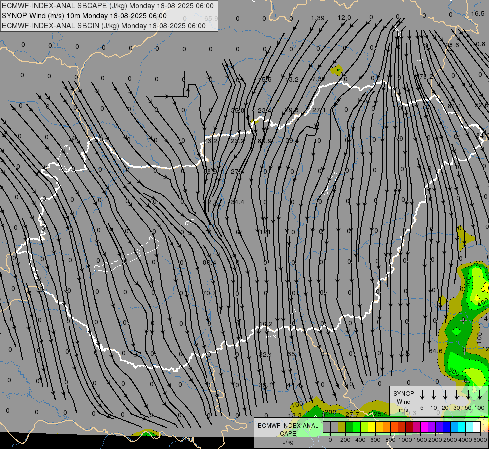Click the 'J/kg' unit label in legend
Viewport: 489px width, 449px height.
tap(288, 442)
